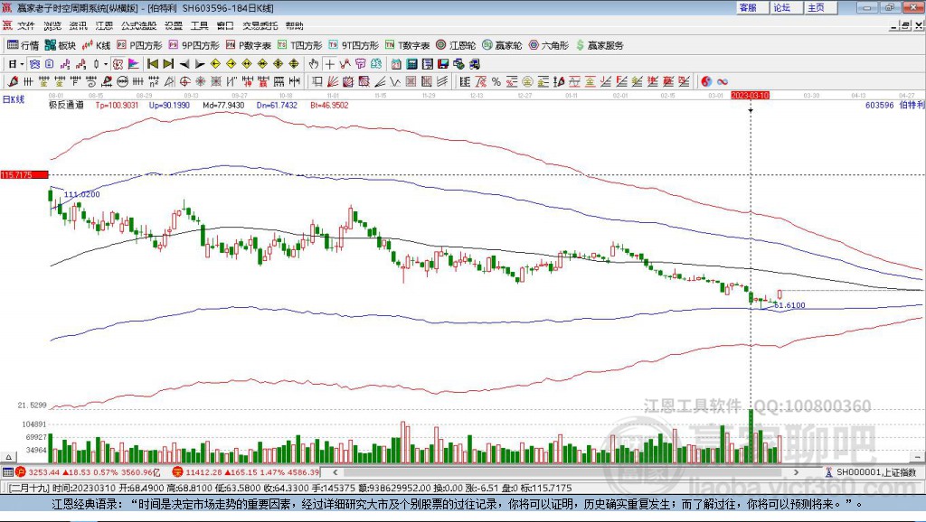The height and width of the screenshot is (522, 926).
Task: Open the 窗口 menu
Action: pyautogui.click(x=225, y=25)
